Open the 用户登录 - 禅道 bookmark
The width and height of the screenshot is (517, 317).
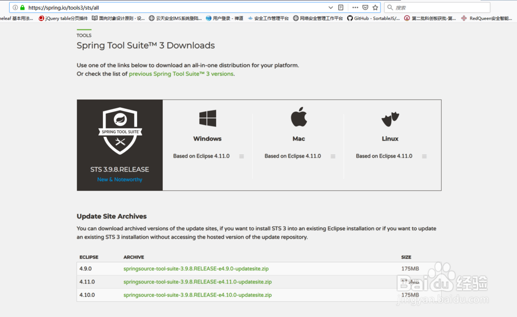click(224, 19)
